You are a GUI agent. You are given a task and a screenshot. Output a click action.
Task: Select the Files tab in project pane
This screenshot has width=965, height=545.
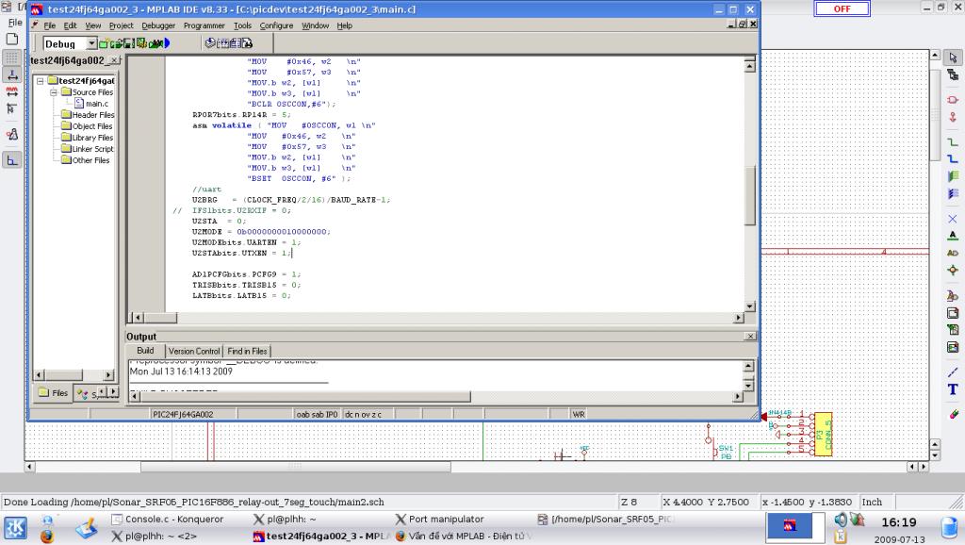pos(53,393)
